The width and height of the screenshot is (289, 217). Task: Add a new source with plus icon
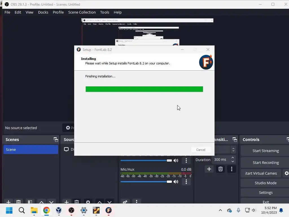(67, 202)
